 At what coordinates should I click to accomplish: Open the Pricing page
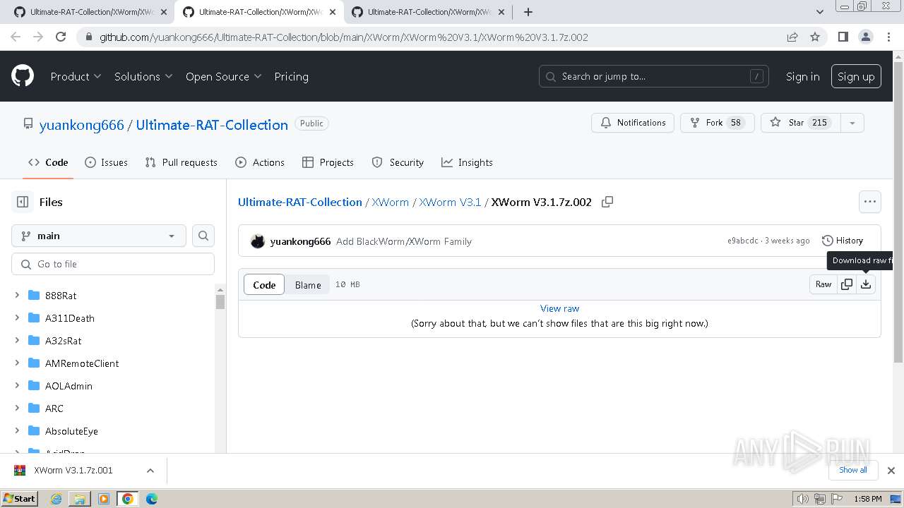[291, 76]
